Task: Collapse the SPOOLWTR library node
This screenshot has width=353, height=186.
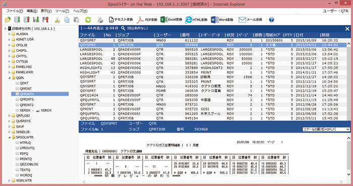Action: 10,137
